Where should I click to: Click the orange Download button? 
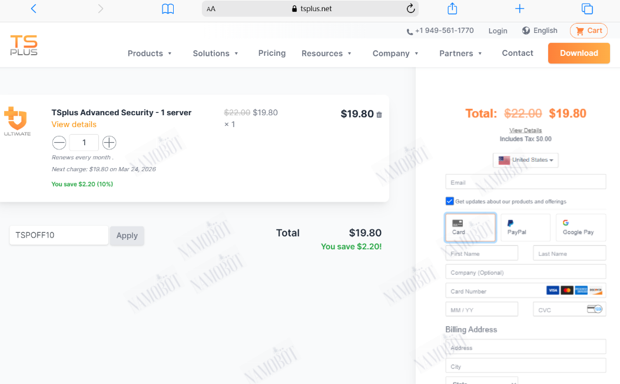(579, 53)
